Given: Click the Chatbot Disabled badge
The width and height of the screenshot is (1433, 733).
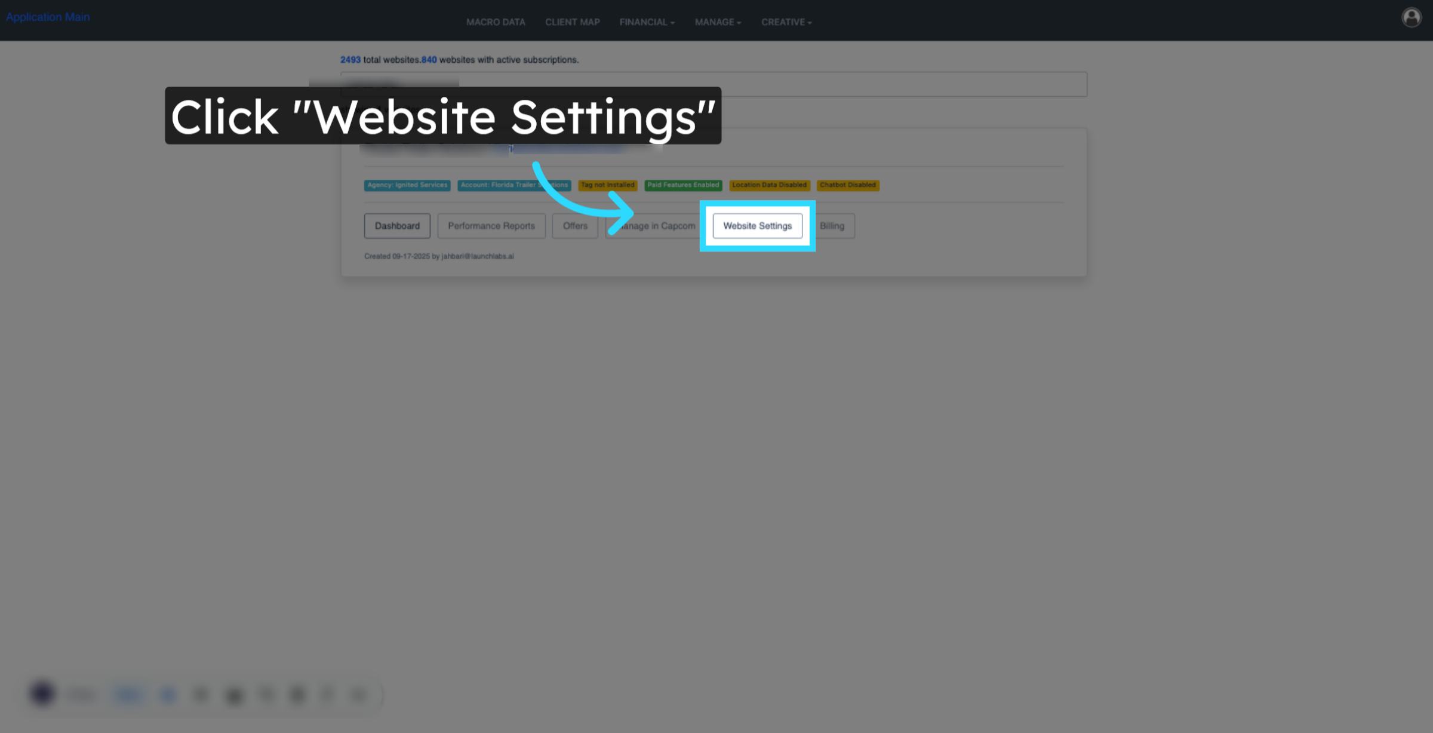Looking at the screenshot, I should (848, 185).
